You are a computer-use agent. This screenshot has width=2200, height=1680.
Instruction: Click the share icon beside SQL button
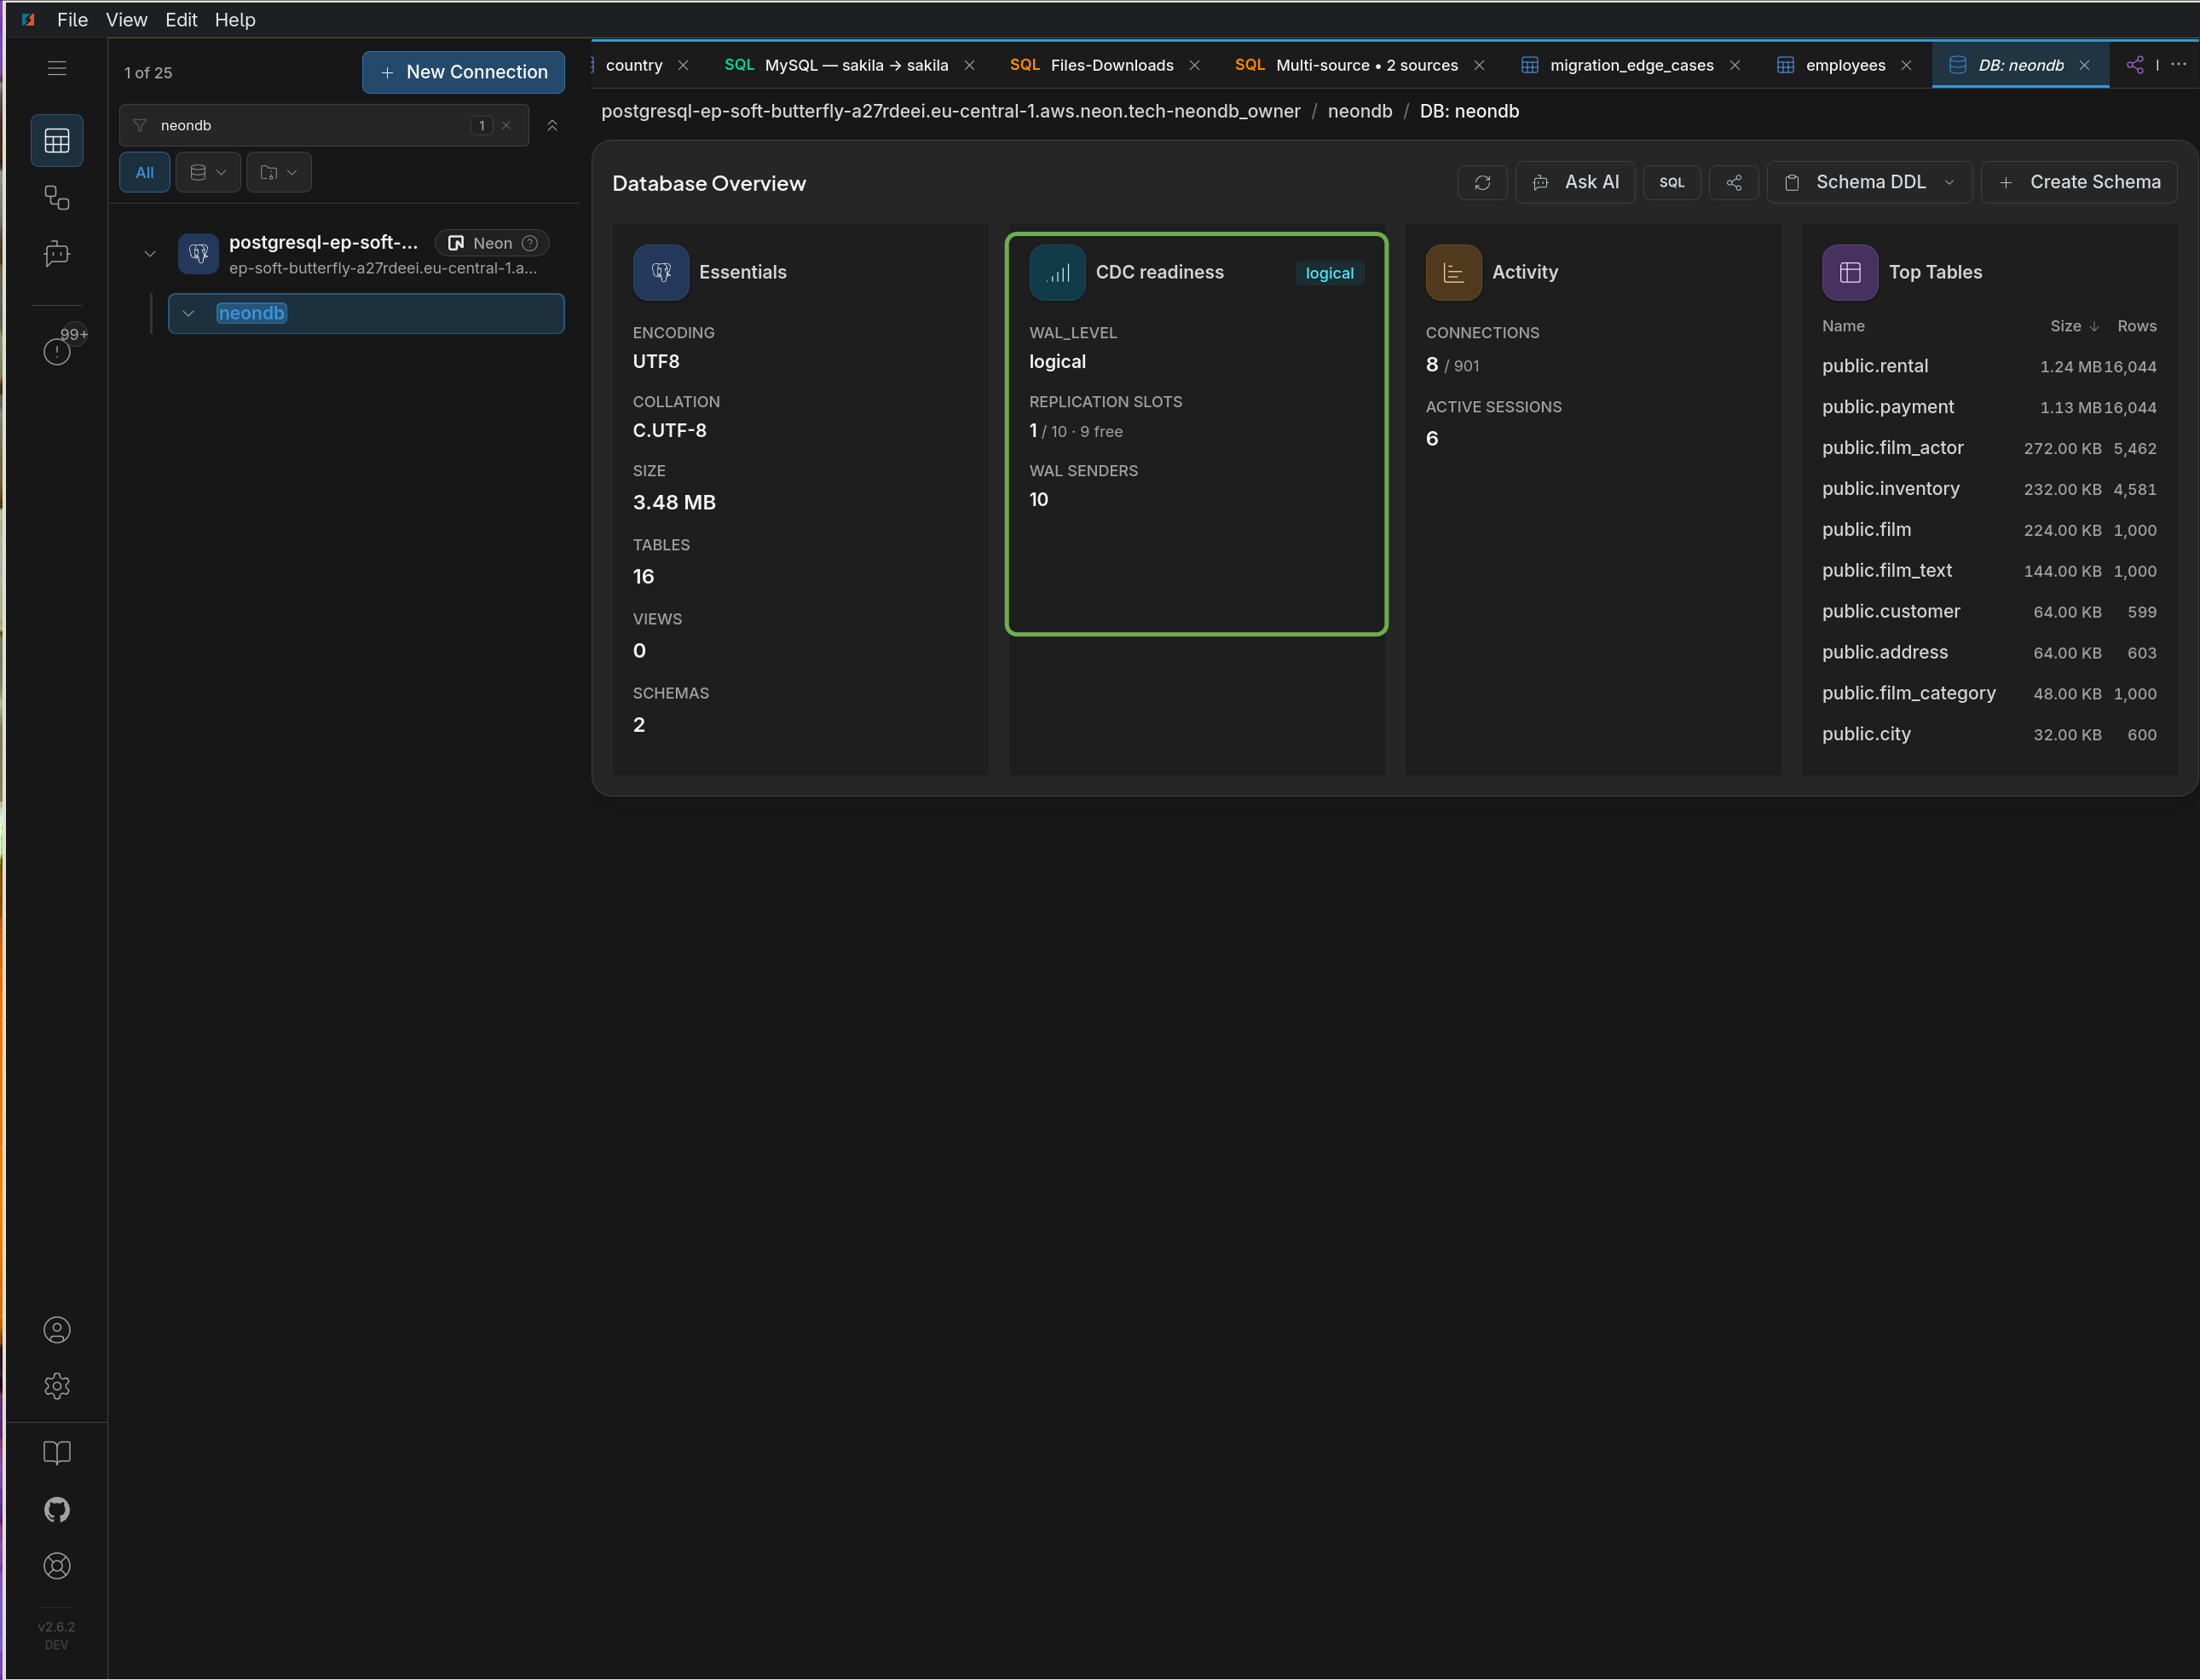pos(1734,183)
